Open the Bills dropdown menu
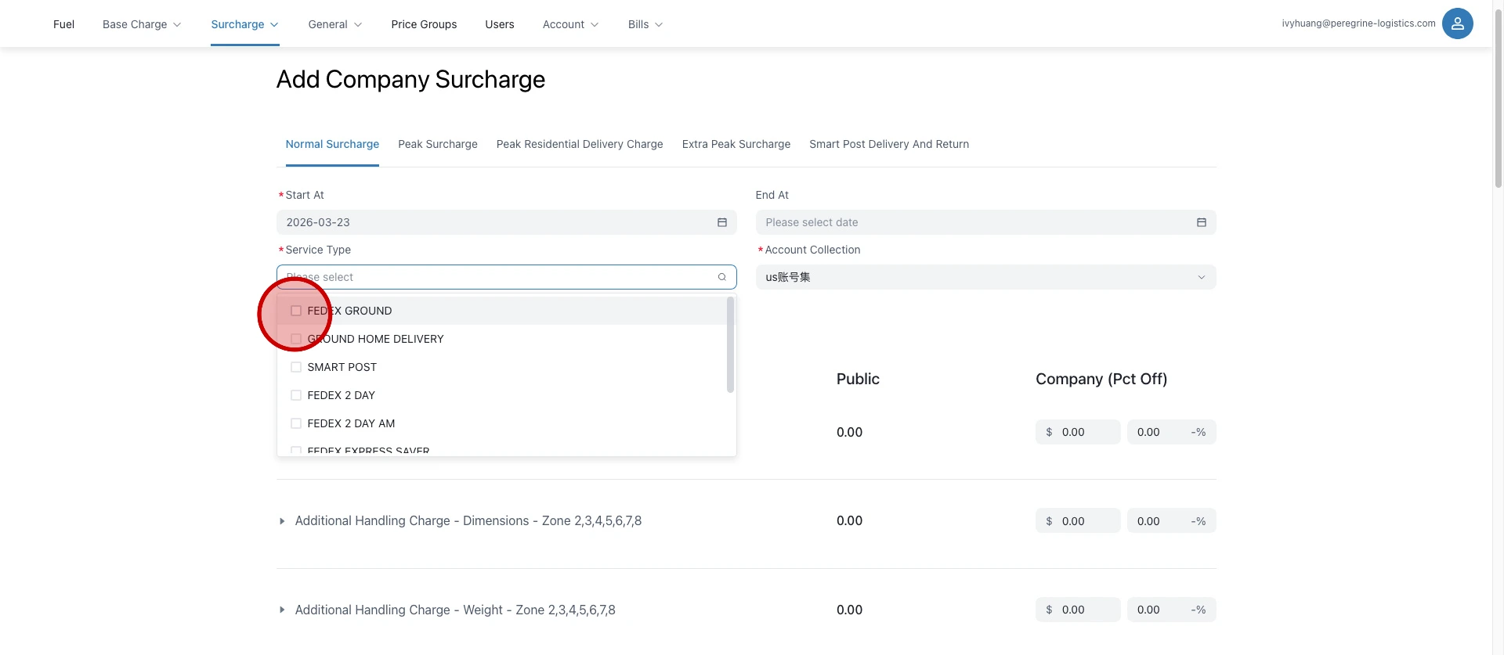Viewport: 1504px width, 655px height. pos(645,24)
